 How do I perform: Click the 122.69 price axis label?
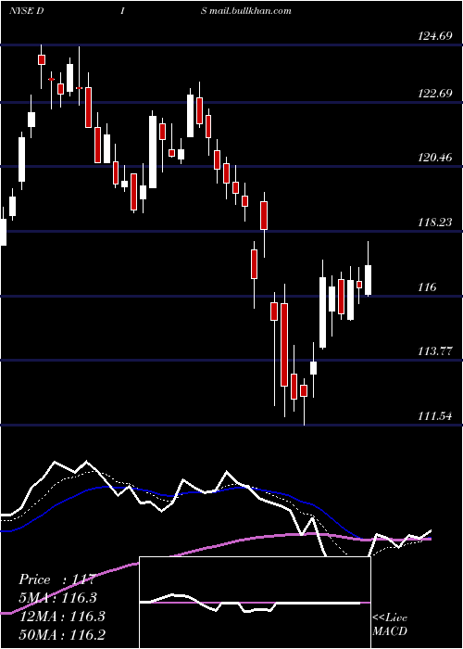point(435,94)
